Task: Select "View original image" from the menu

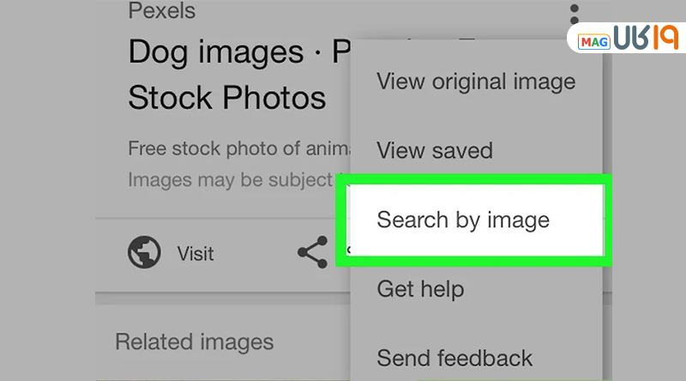Action: [x=476, y=82]
